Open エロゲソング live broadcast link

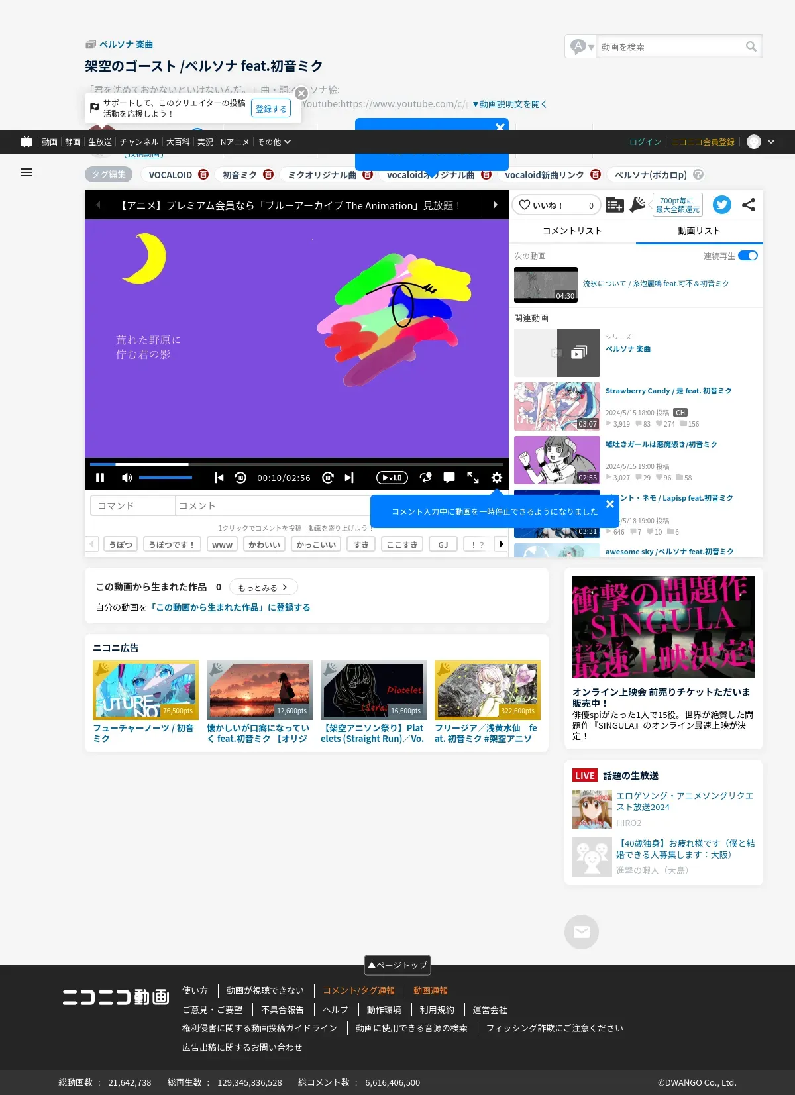(685, 802)
